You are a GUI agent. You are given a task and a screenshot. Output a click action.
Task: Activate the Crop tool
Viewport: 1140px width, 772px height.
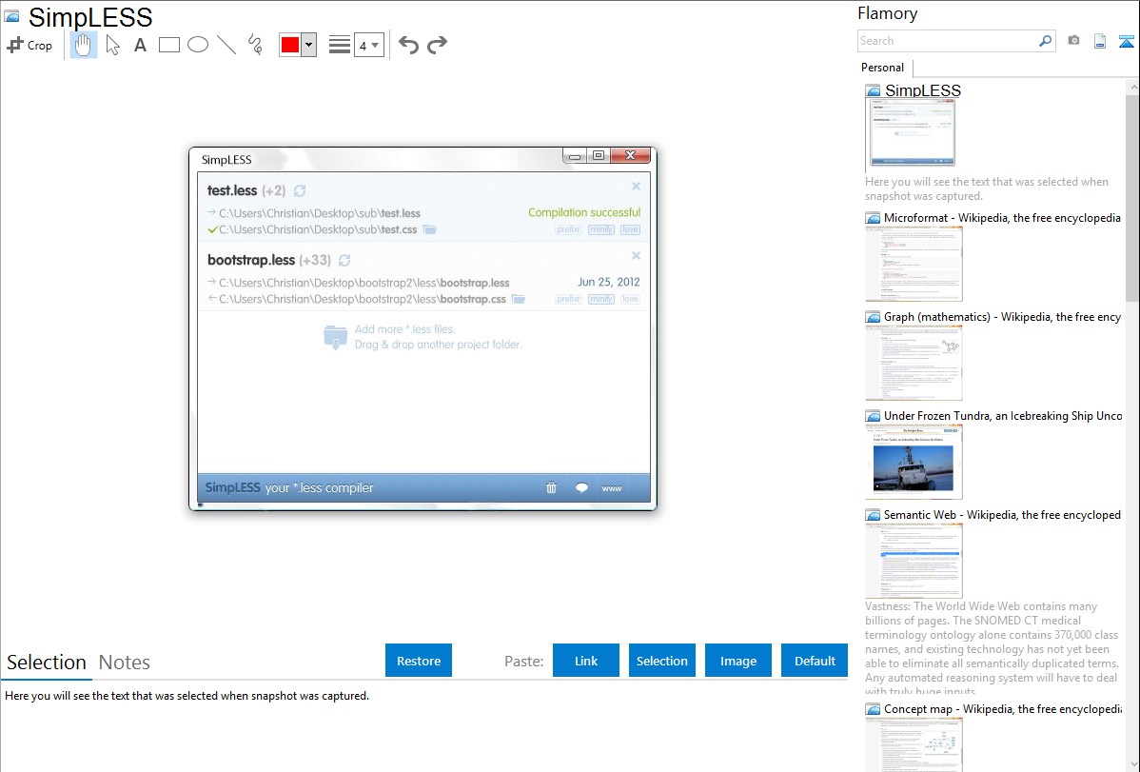coord(29,45)
